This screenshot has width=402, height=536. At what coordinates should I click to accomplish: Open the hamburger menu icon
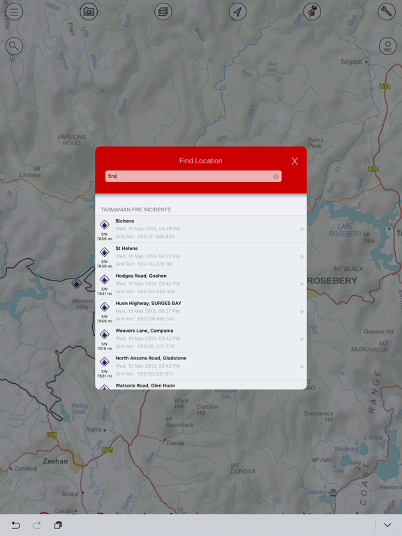coord(14,12)
